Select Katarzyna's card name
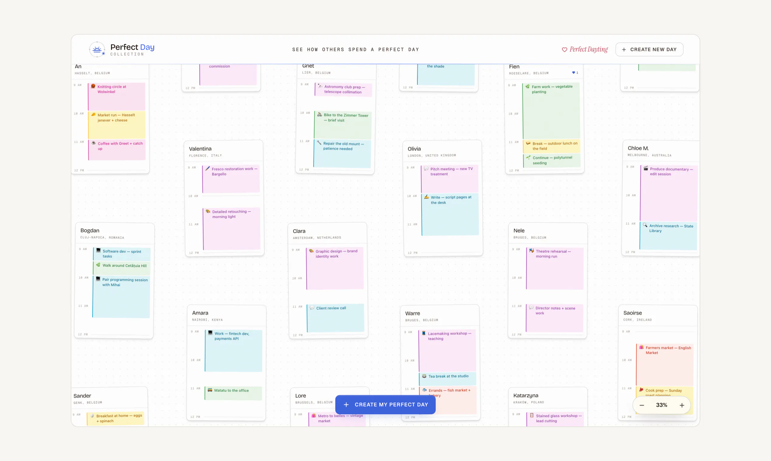The height and width of the screenshot is (461, 771). tap(526, 395)
